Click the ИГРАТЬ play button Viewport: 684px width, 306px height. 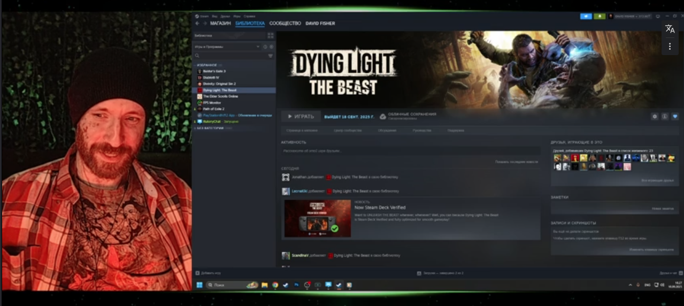[x=301, y=116]
